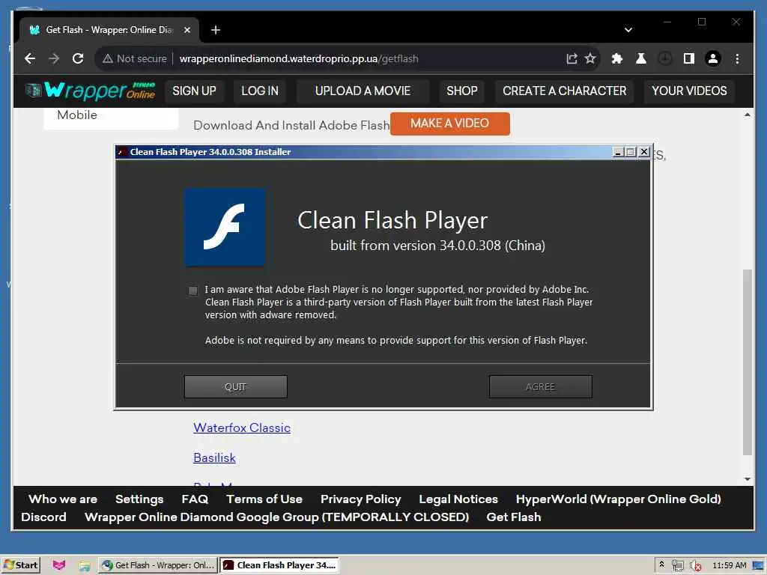
Task: Minimize the Clean Flash Player installer
Action: (x=618, y=152)
